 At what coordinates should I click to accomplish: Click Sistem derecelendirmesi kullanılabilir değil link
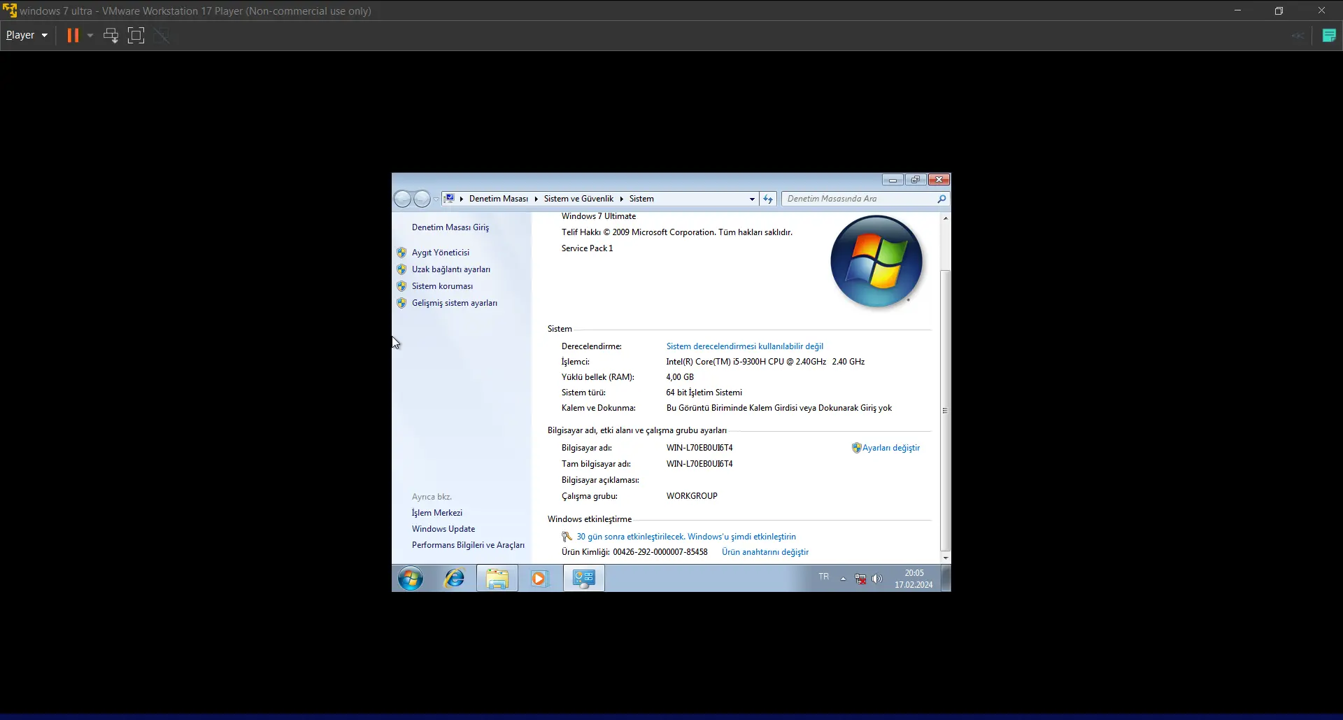point(745,346)
